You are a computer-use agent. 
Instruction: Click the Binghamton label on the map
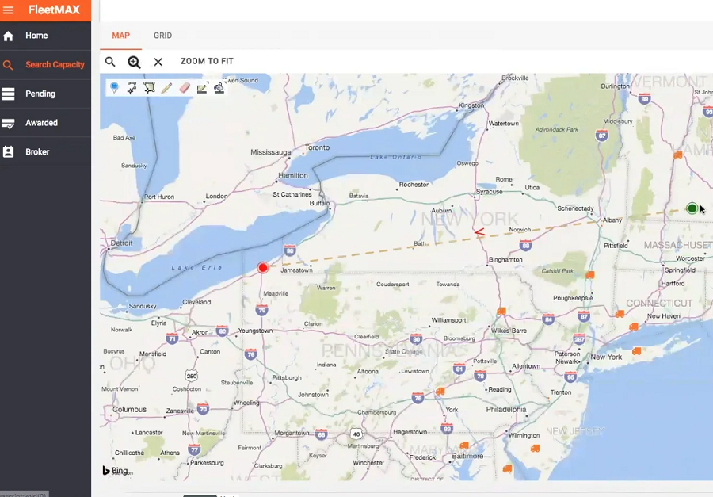505,259
